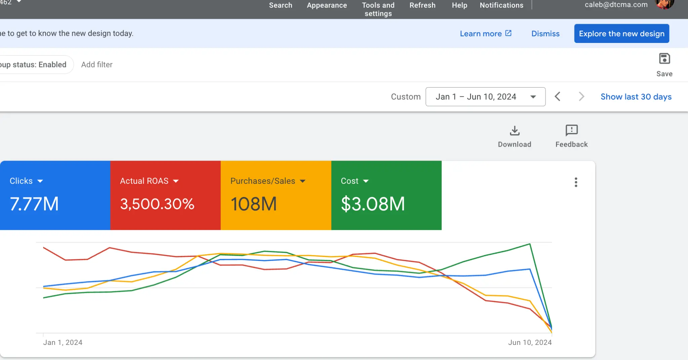688x360 pixels.
Task: Open the Notifications panel
Action: [501, 5]
